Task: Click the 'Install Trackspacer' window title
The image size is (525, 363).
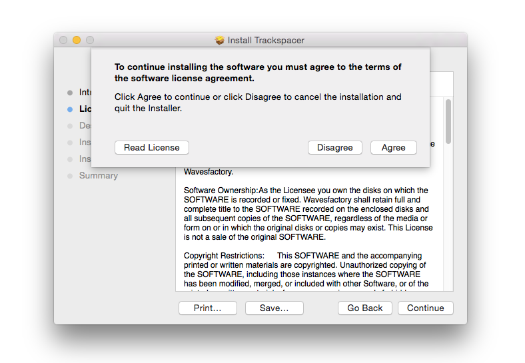Action: coord(266,40)
